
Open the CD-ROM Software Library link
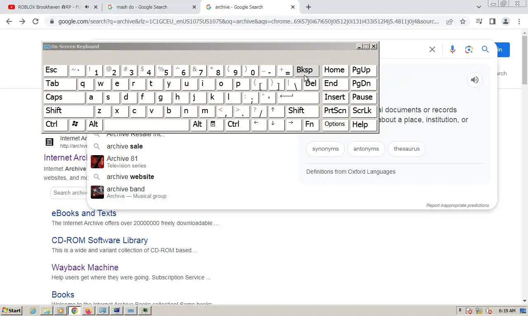click(99, 240)
